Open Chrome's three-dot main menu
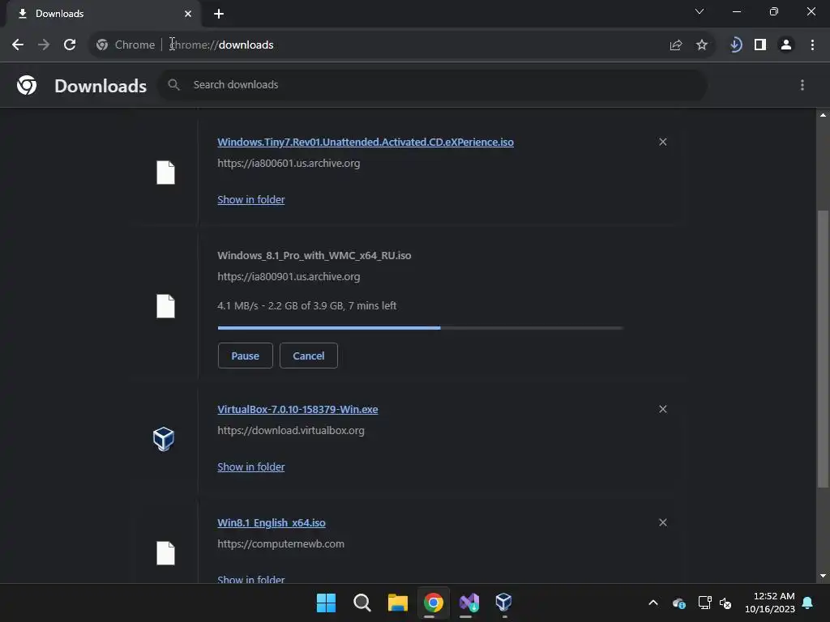Screen dimensions: 830x622 812,45
